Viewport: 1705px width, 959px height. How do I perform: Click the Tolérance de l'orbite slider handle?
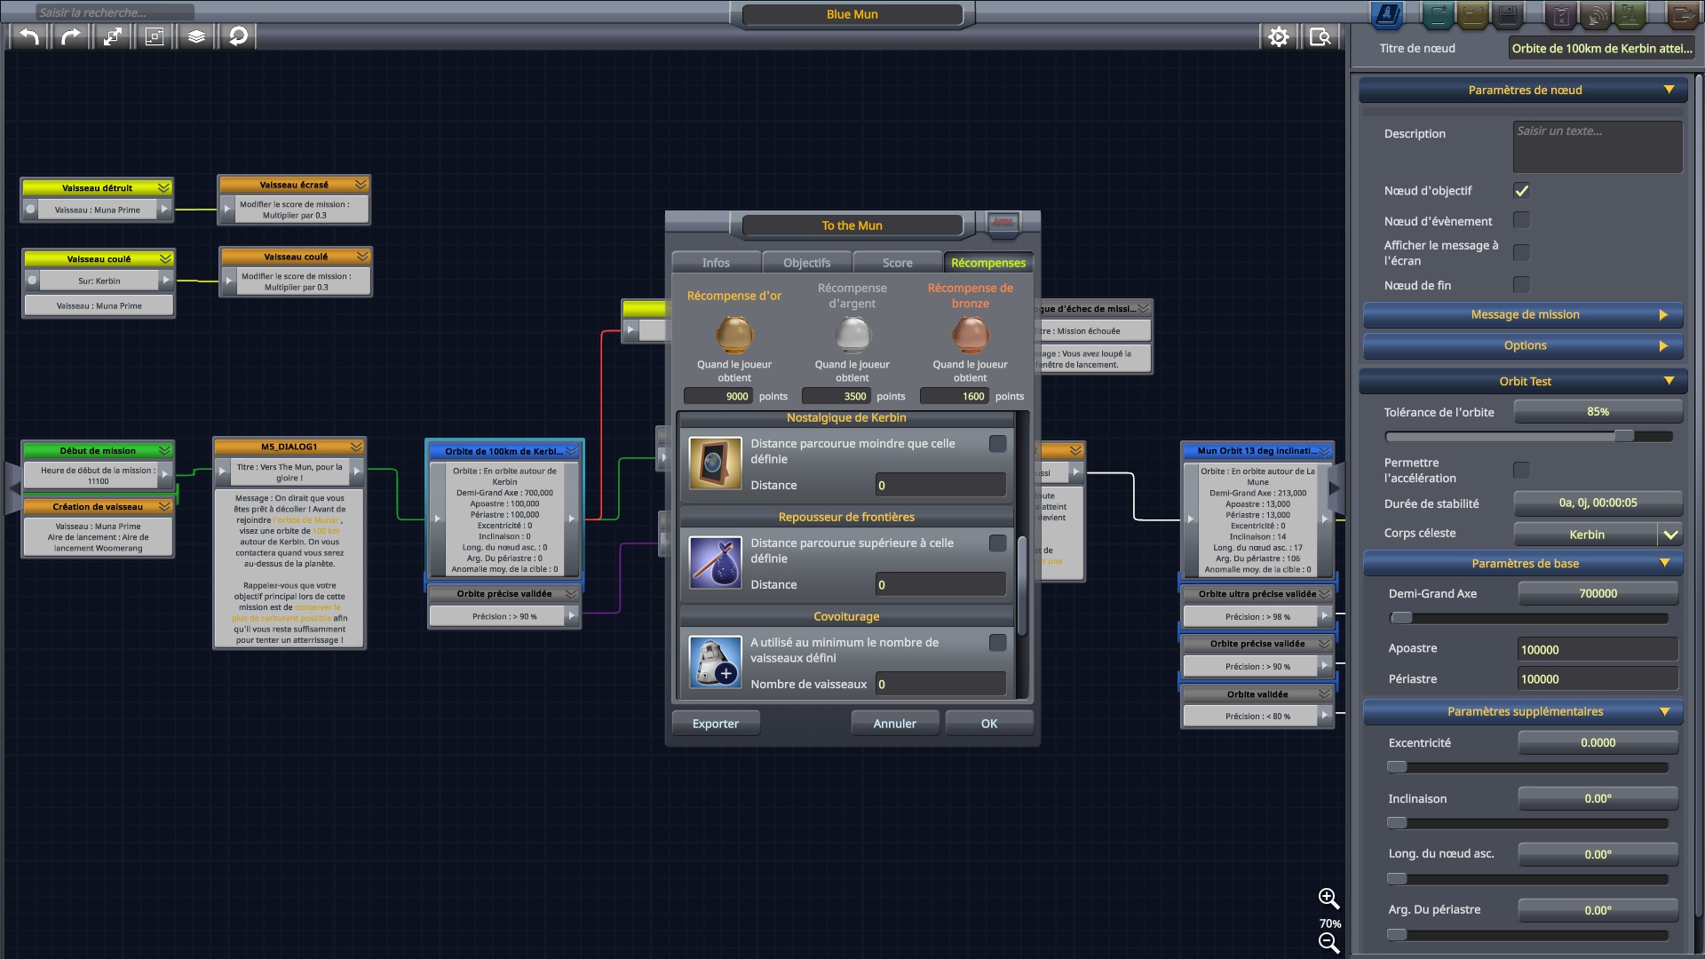(1624, 436)
